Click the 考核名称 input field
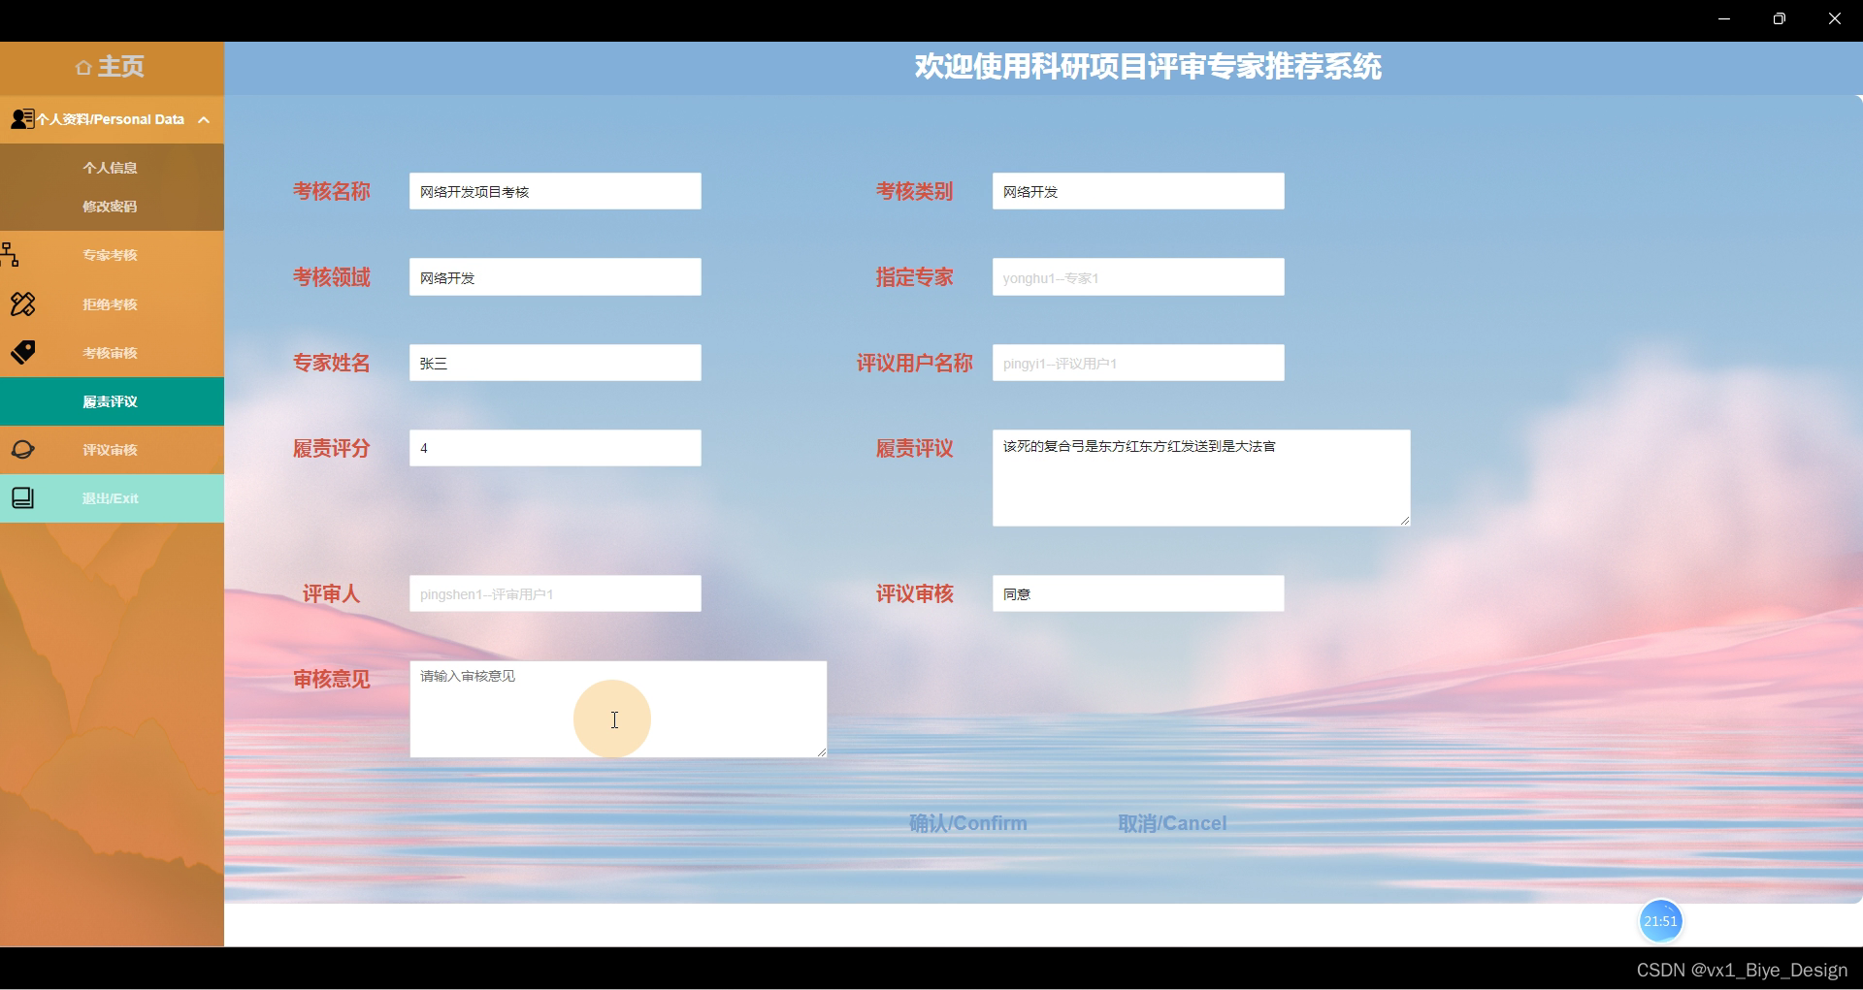1863x990 pixels. tap(555, 191)
